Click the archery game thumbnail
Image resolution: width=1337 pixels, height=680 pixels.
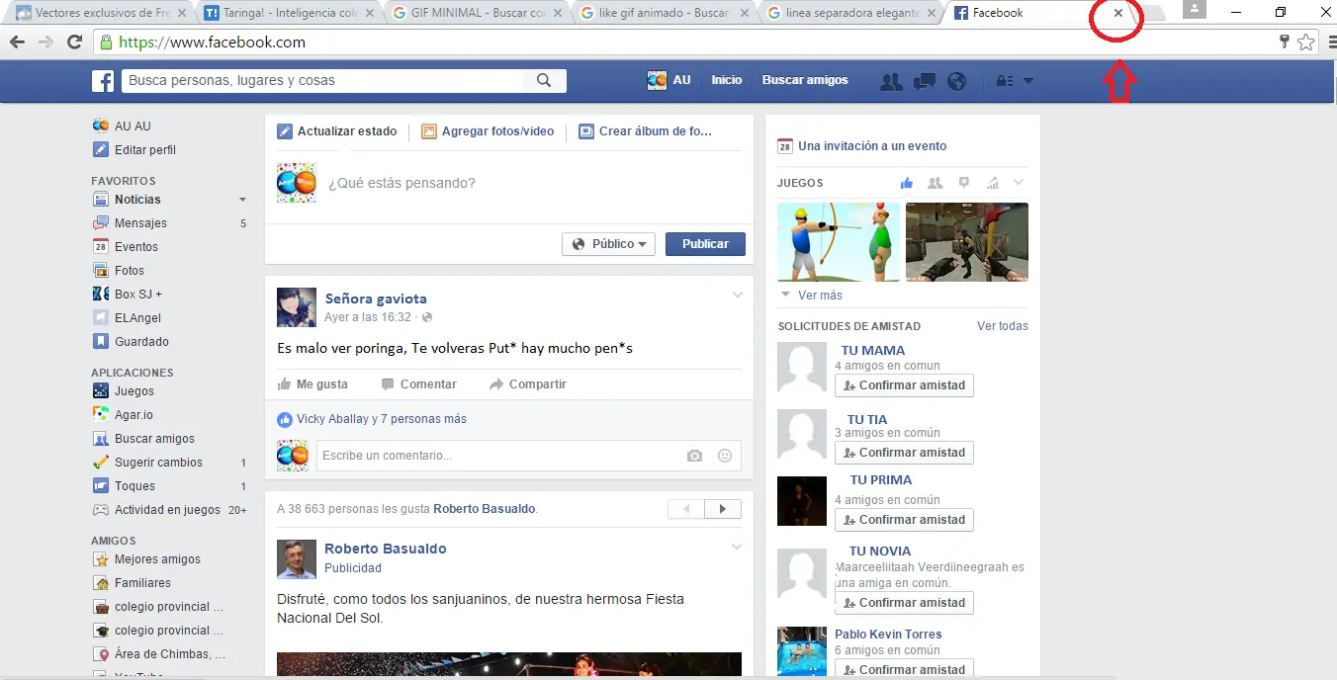pos(839,242)
